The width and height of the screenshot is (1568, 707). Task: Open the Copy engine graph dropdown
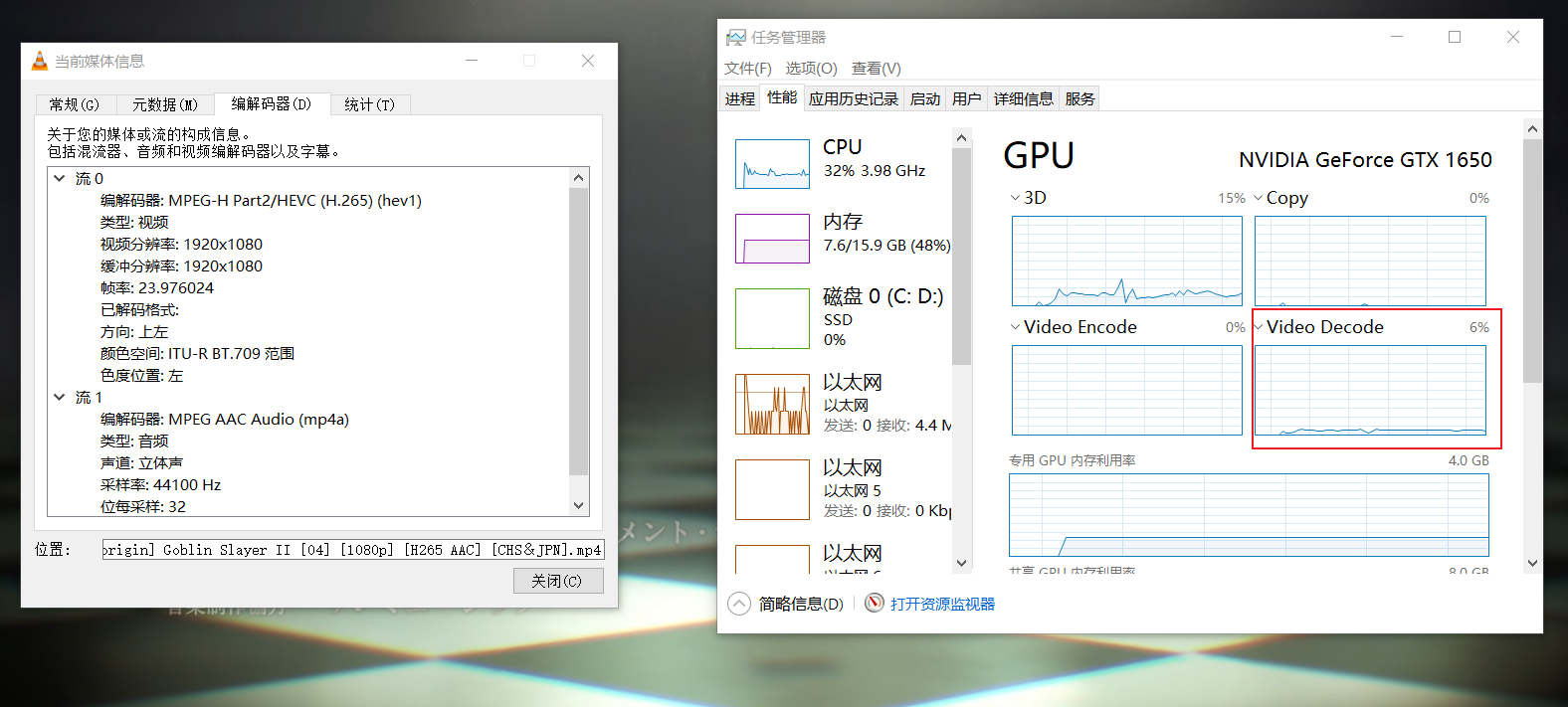[x=1259, y=198]
